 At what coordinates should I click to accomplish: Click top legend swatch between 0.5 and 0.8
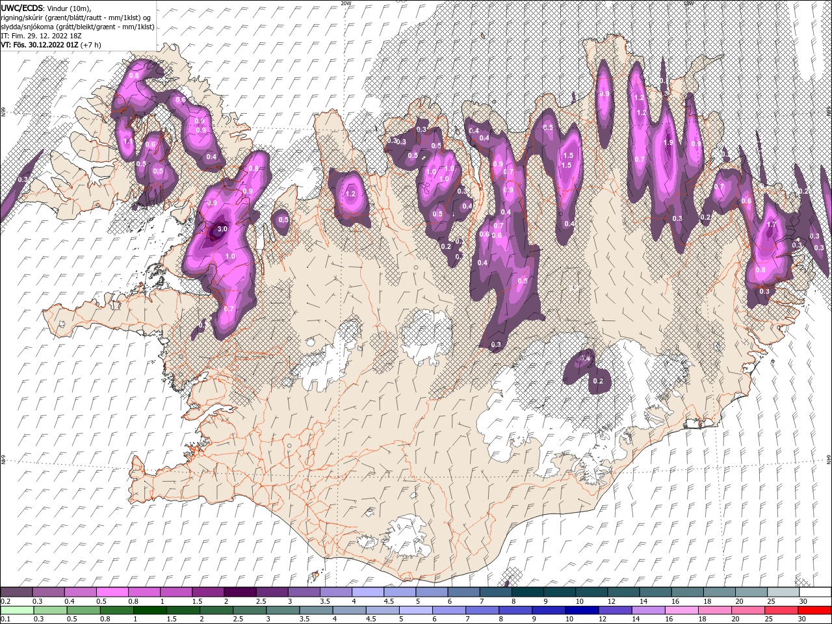point(112,592)
